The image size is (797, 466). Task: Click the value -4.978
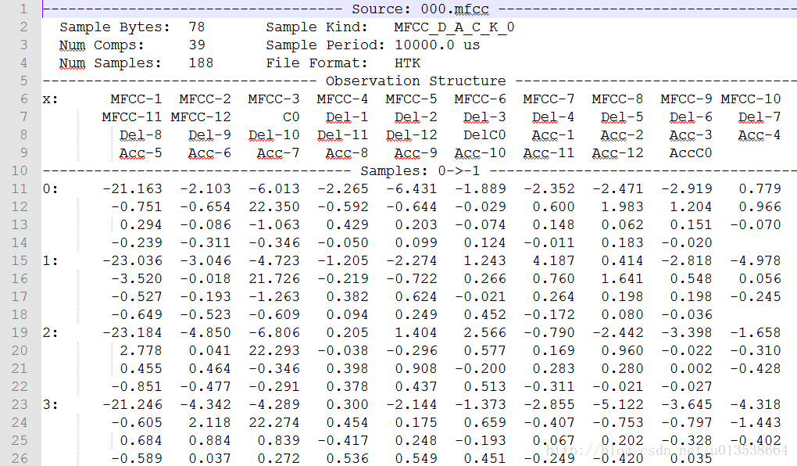coord(756,261)
